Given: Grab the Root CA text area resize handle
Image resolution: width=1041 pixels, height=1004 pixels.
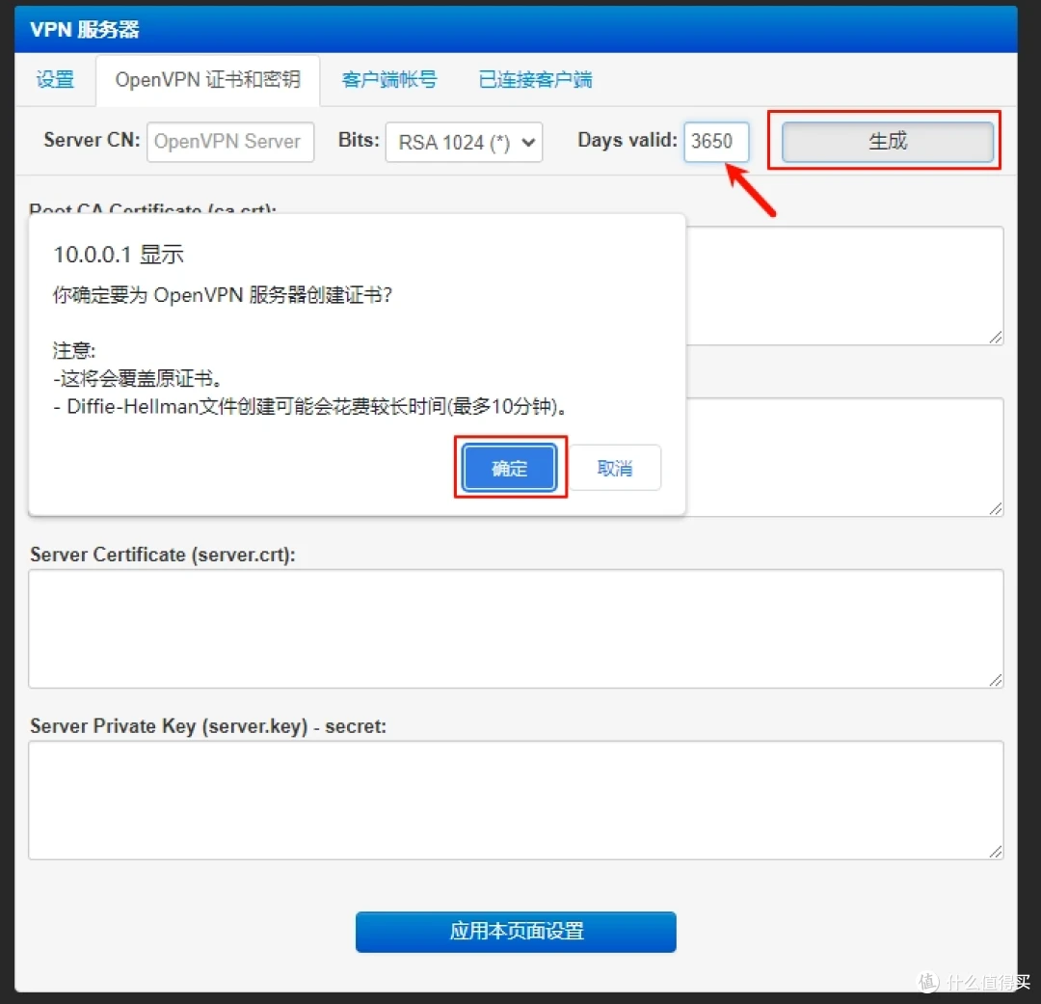Looking at the screenshot, I should 995,337.
